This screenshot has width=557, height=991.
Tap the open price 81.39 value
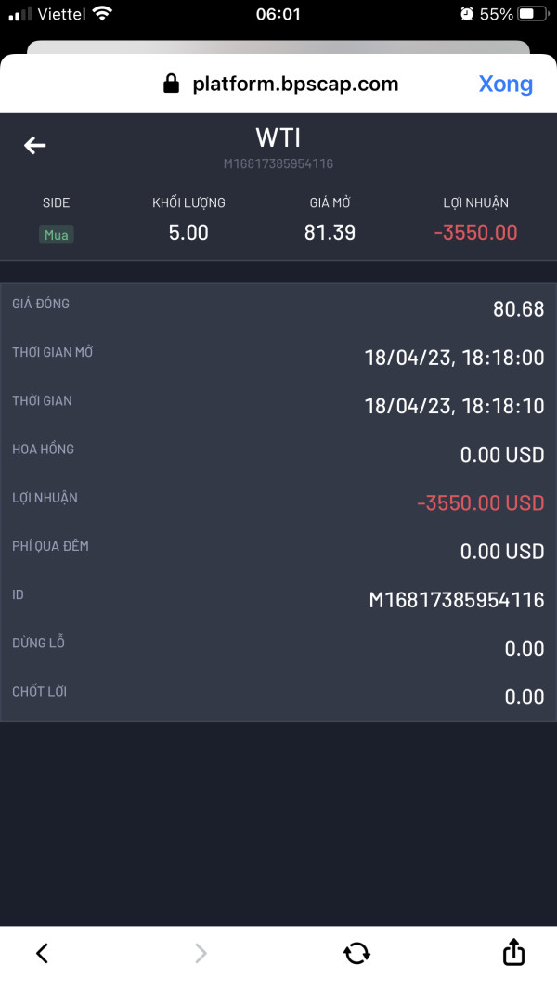[x=330, y=232]
